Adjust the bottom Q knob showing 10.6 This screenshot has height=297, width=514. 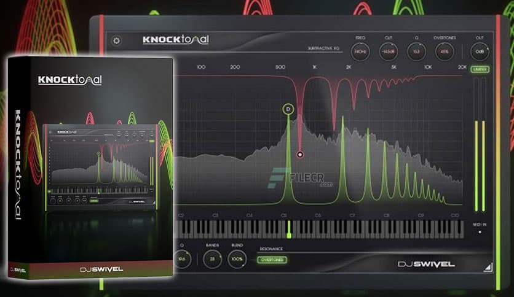coord(182,259)
